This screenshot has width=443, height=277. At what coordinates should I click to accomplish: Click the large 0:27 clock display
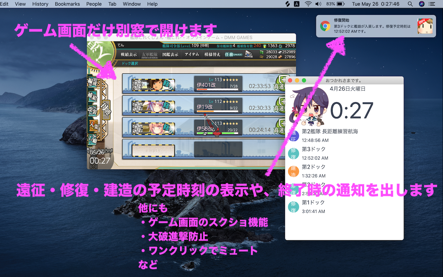click(352, 110)
